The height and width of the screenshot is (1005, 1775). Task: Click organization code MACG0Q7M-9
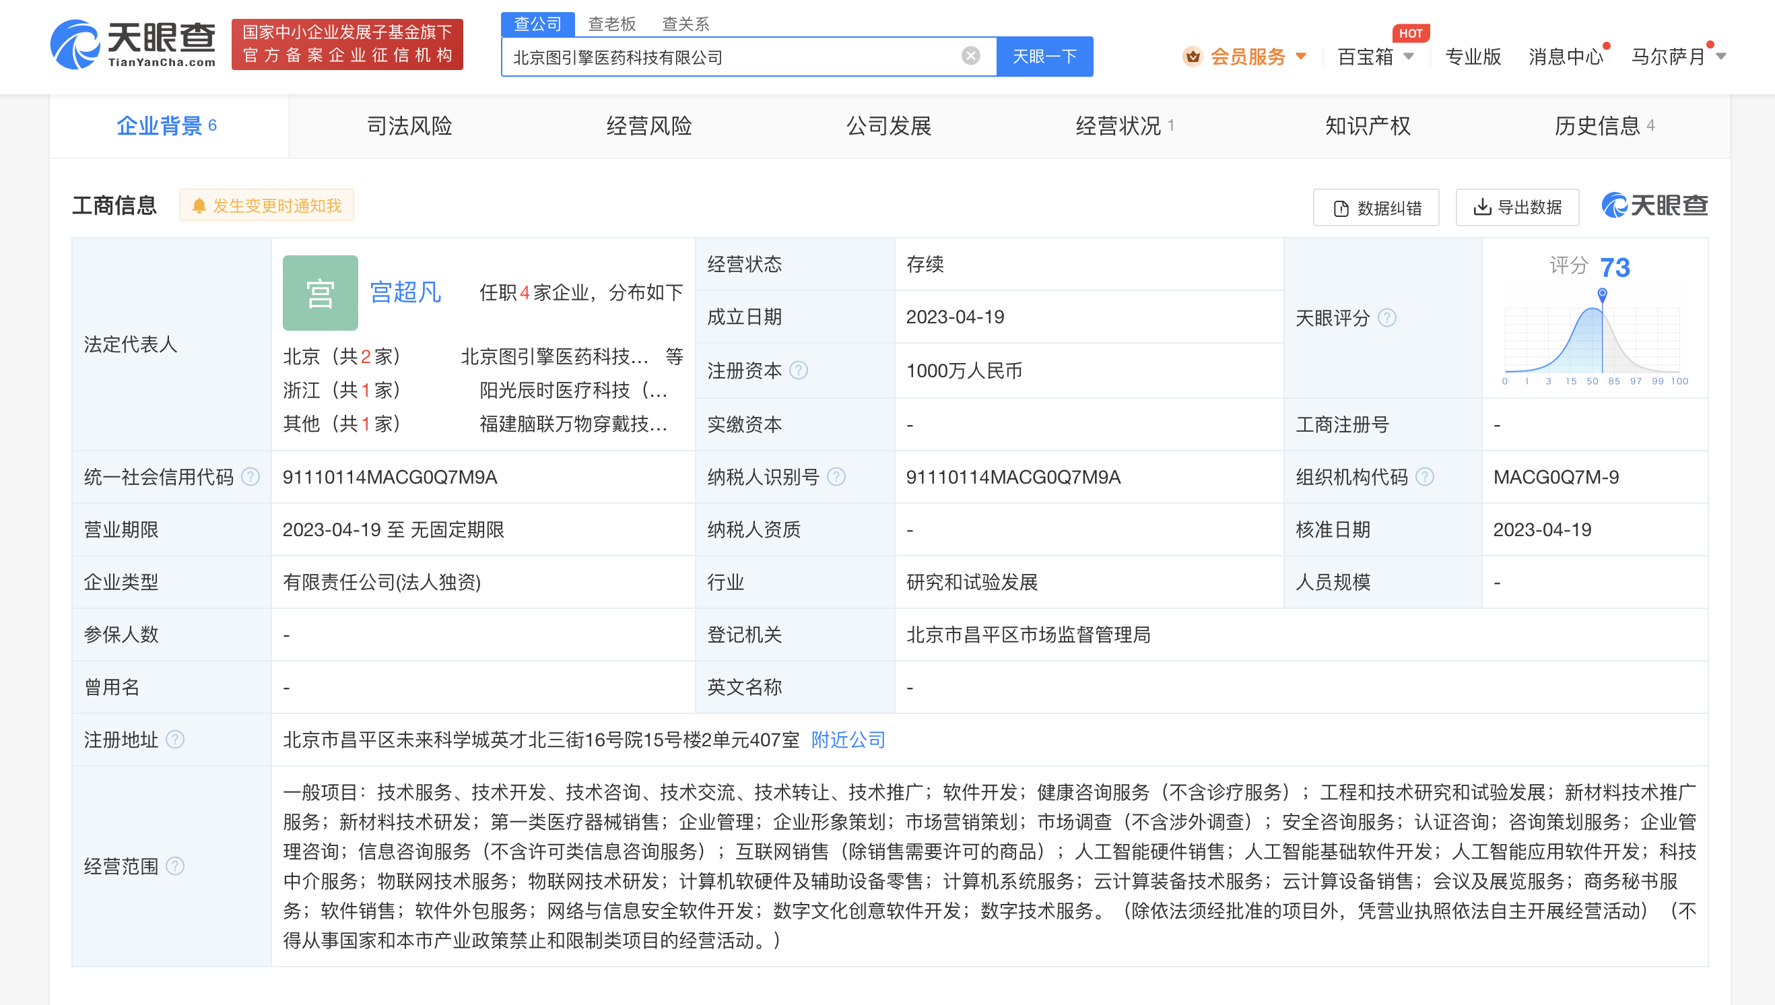[x=1555, y=477]
